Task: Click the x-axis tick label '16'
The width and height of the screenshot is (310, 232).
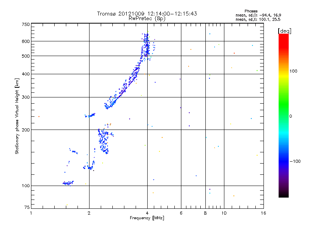Action: tap(263, 213)
